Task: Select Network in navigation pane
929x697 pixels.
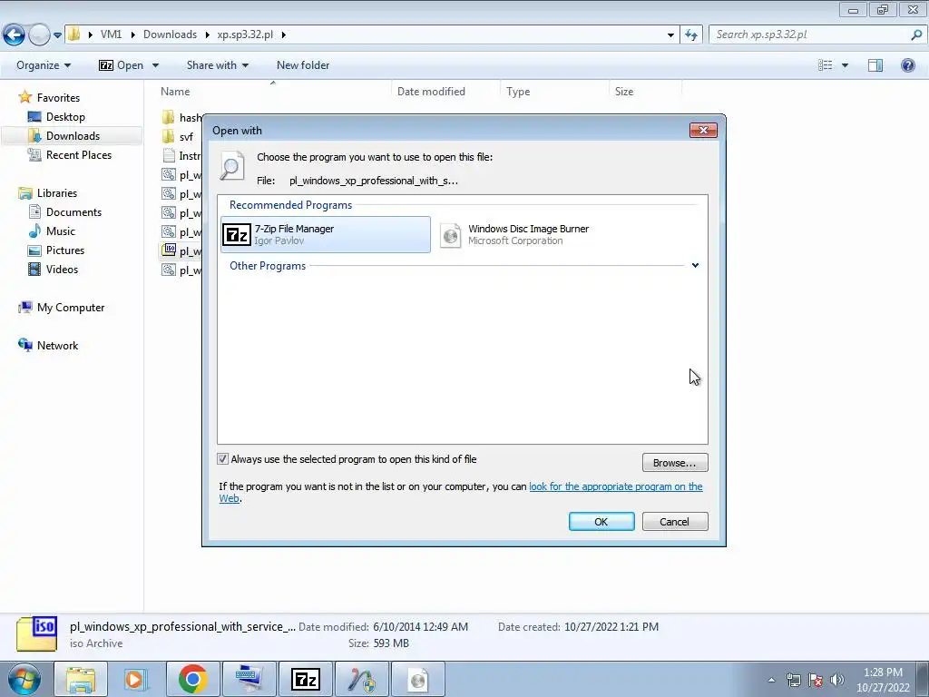Action: click(x=57, y=346)
